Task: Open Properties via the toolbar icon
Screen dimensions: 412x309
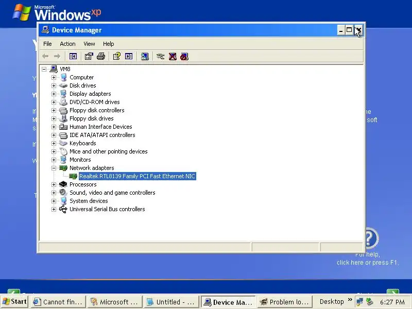Action: pyautogui.click(x=89, y=56)
